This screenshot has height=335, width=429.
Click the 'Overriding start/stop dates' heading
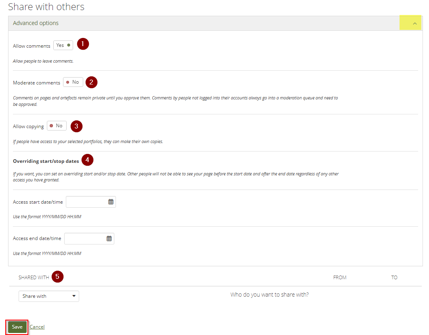tap(46, 161)
